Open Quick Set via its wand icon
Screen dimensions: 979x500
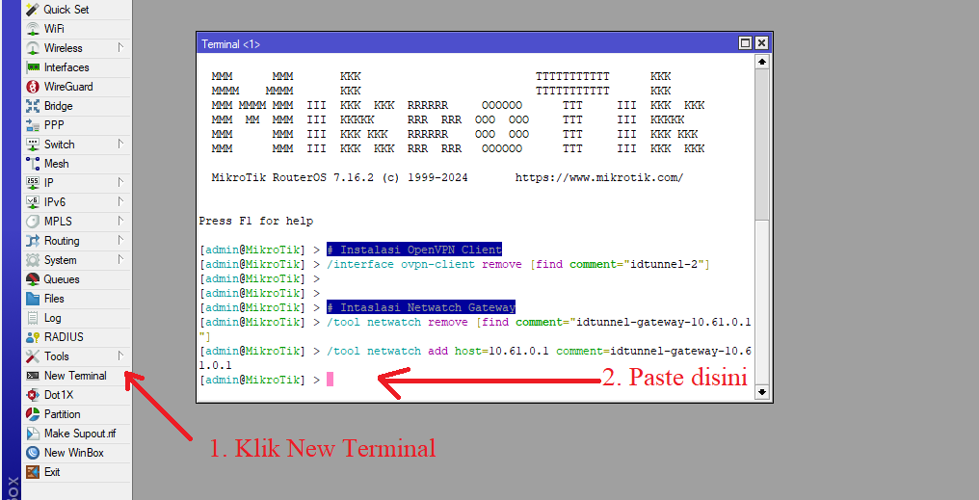coord(33,10)
